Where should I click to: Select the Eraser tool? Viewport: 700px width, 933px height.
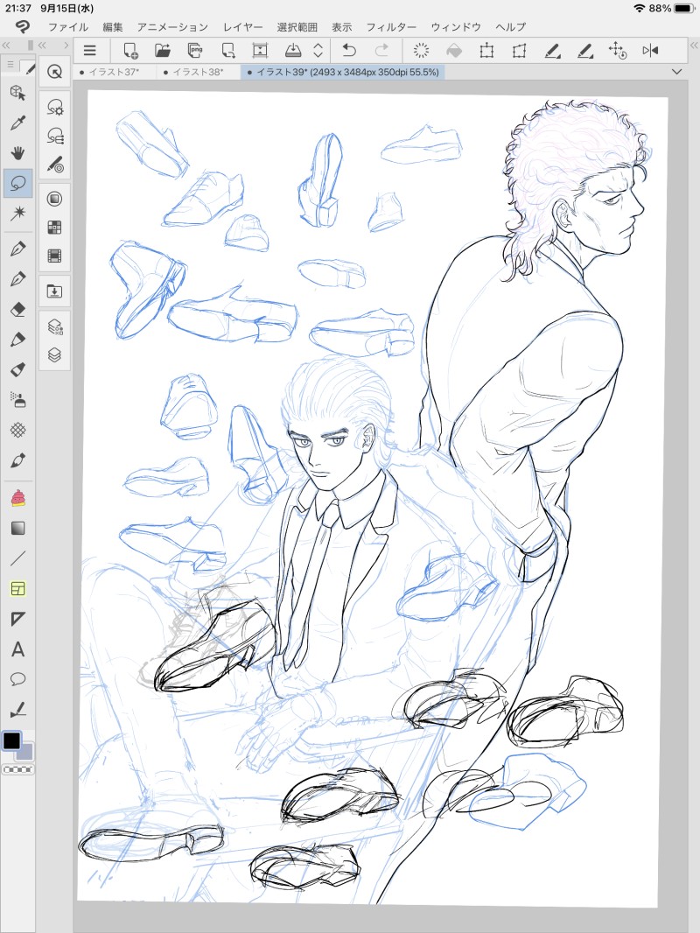pos(17,310)
